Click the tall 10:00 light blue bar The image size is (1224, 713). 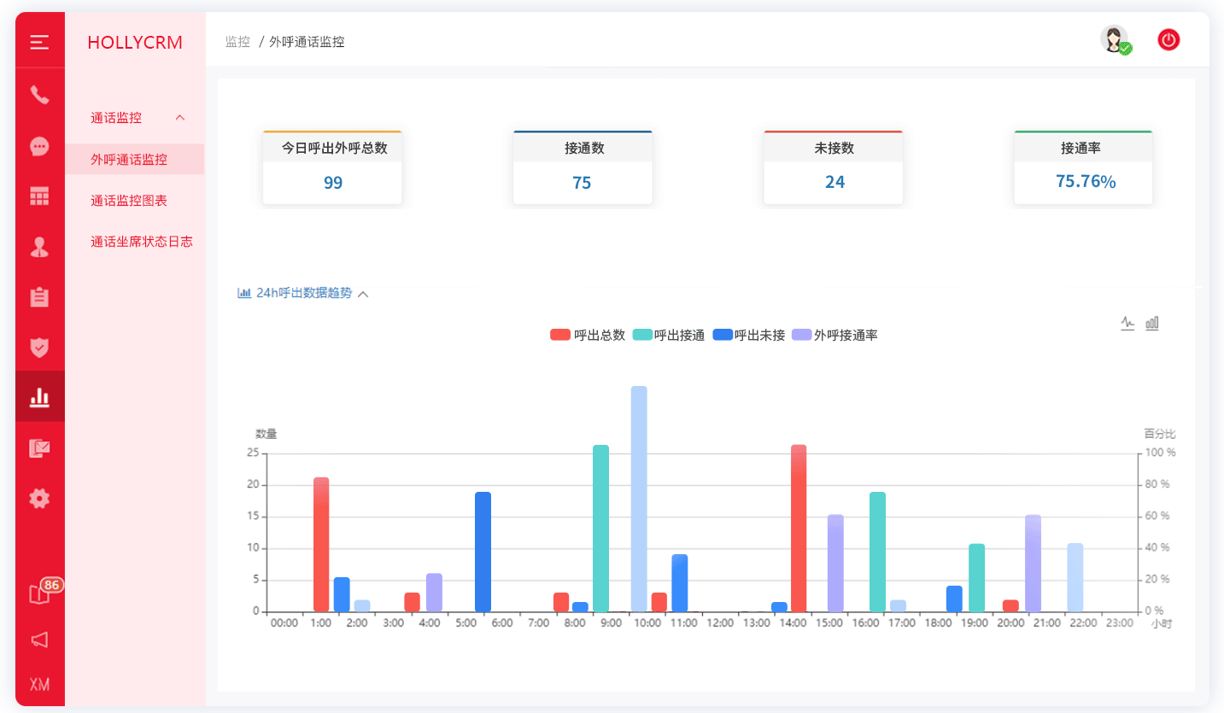click(x=639, y=499)
